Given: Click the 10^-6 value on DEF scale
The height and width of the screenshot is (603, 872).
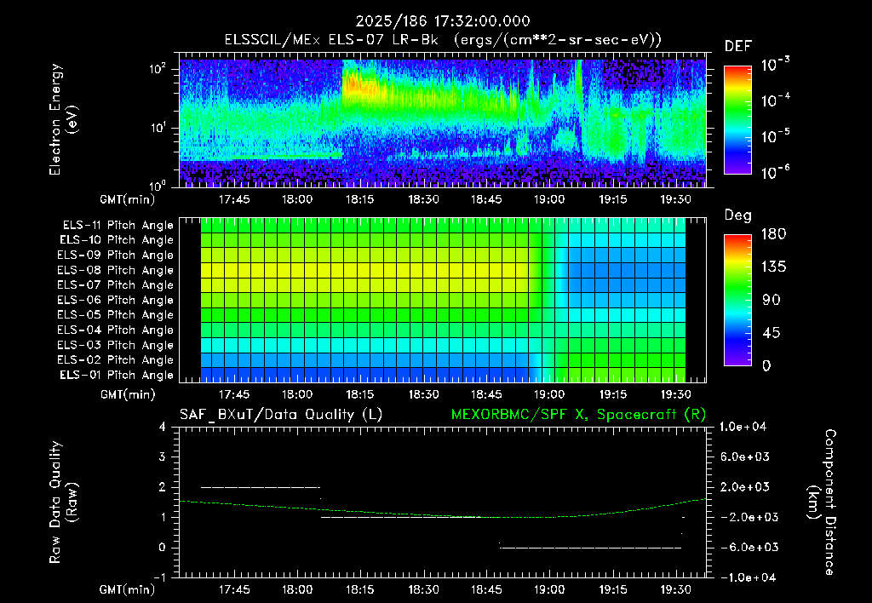Looking at the screenshot, I should click(776, 172).
